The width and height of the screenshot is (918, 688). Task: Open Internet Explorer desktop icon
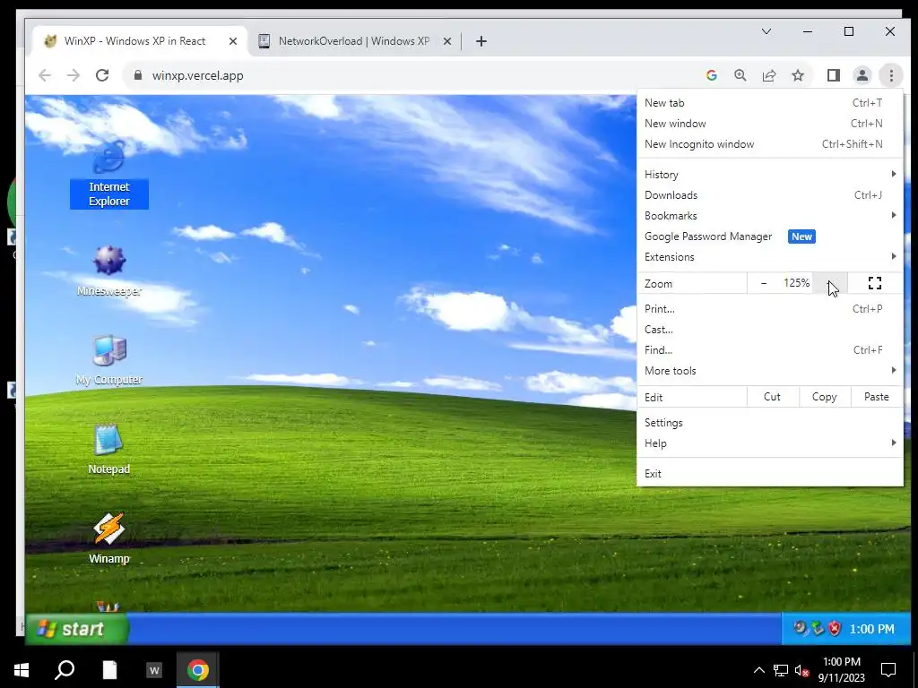tap(108, 175)
